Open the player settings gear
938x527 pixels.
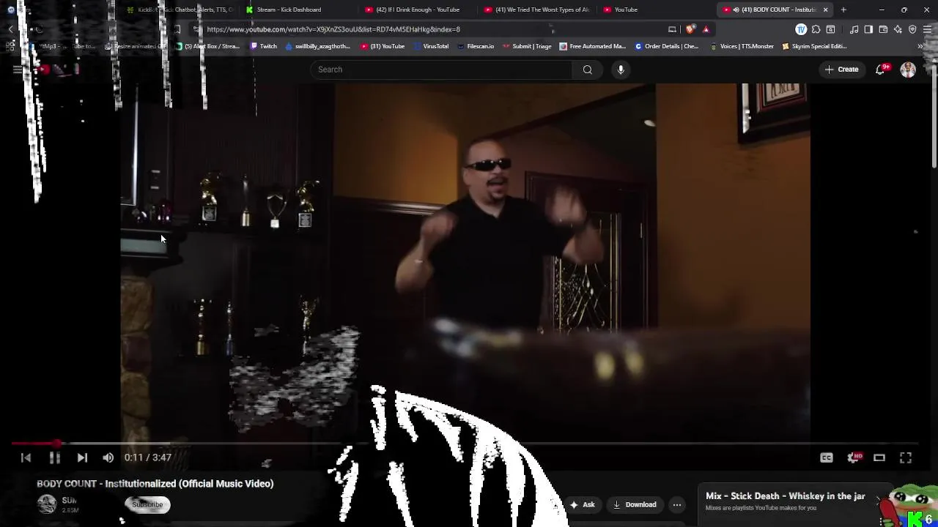click(x=853, y=457)
